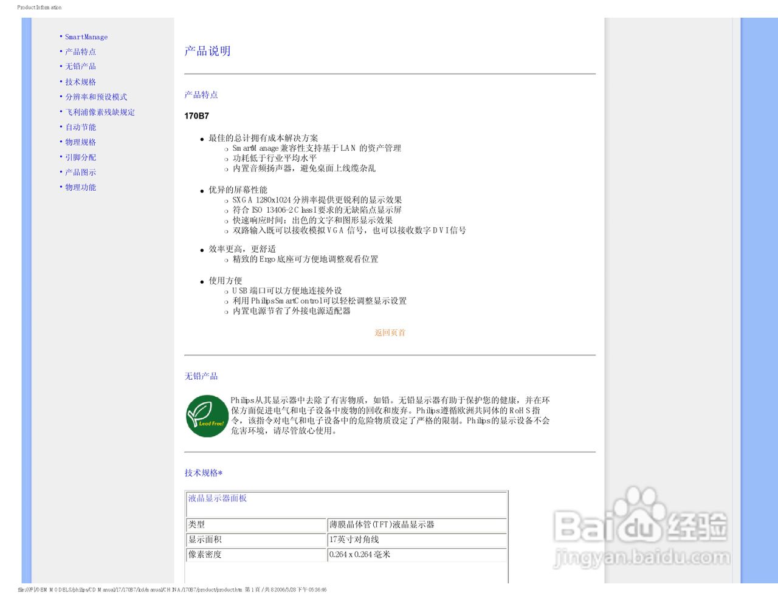Viewport: 778px width, 601px height.
Task: Open the 技术规格 sidebar link
Action: tap(80, 82)
